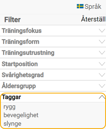Open the Svårighetsgrad filter section
Viewport: 106px width, 129px height.
click(x=53, y=75)
